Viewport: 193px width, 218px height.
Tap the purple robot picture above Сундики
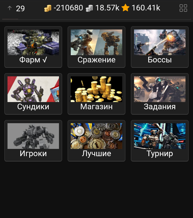click(x=33, y=89)
